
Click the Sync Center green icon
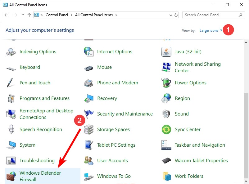[166, 129]
